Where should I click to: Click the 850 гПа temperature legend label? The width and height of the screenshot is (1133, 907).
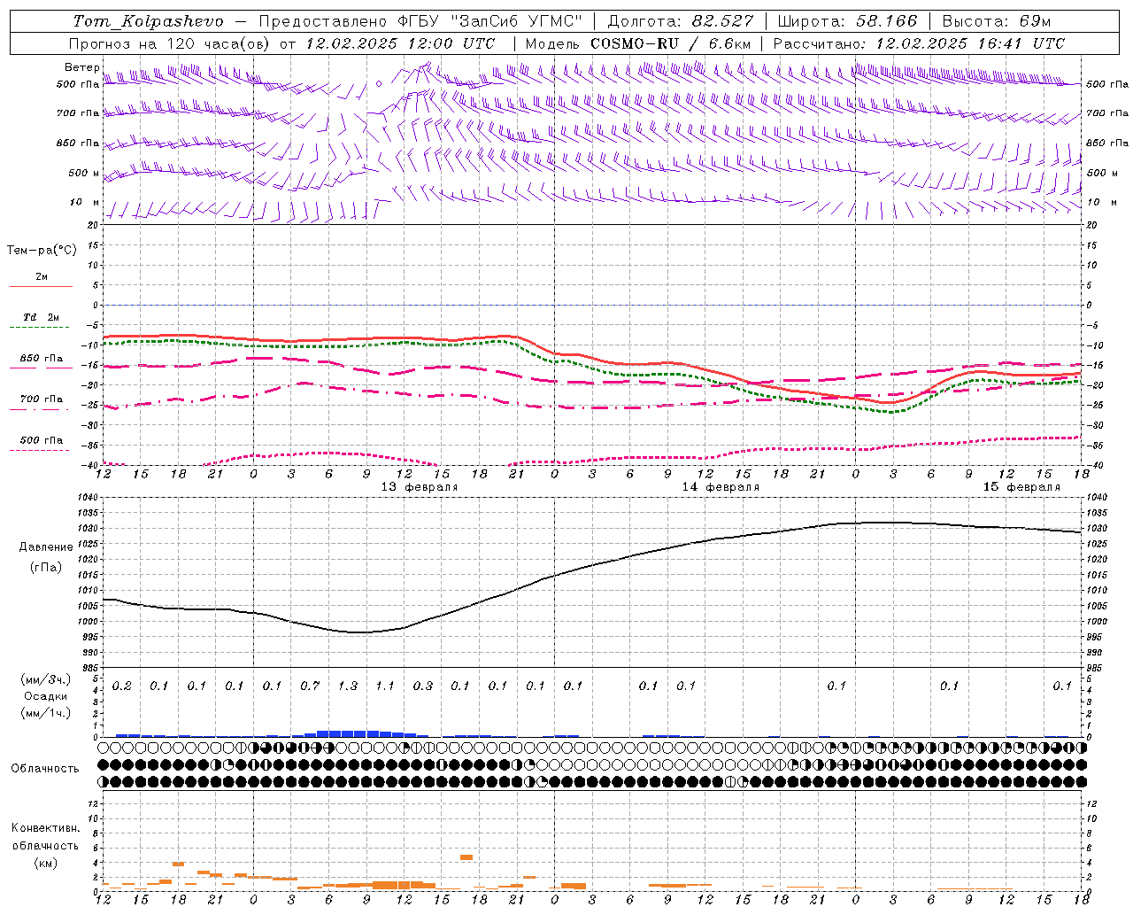(x=42, y=359)
